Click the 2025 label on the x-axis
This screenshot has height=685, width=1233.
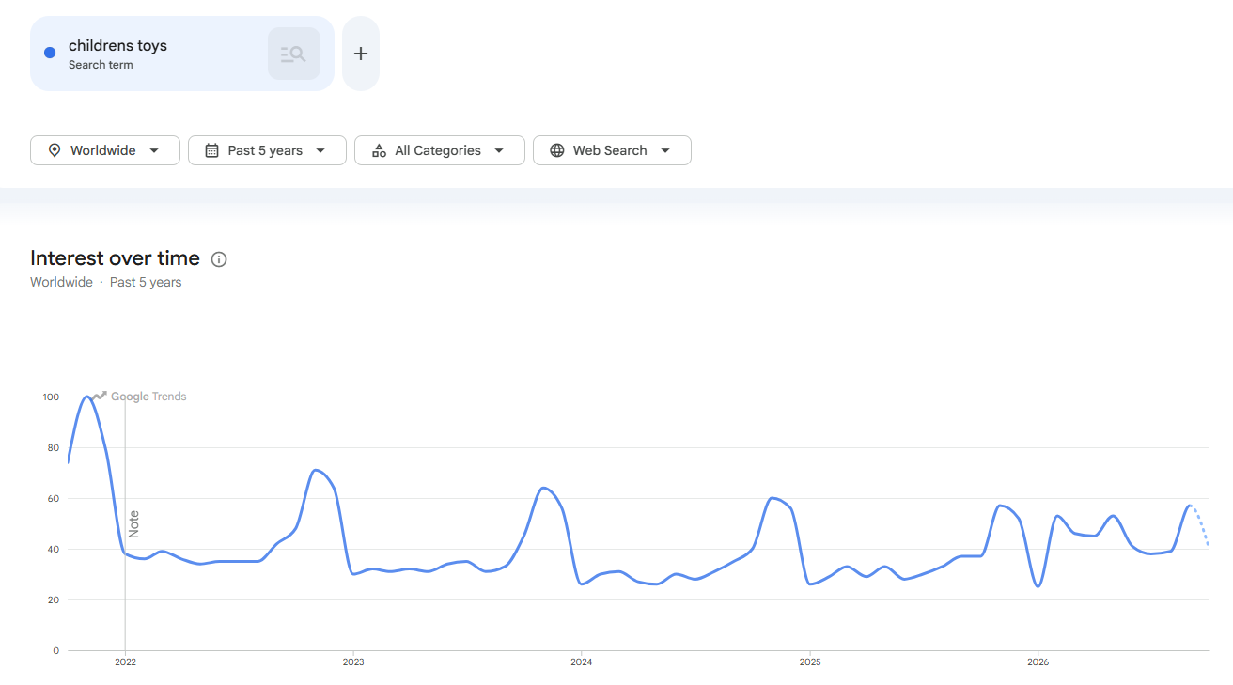(810, 662)
